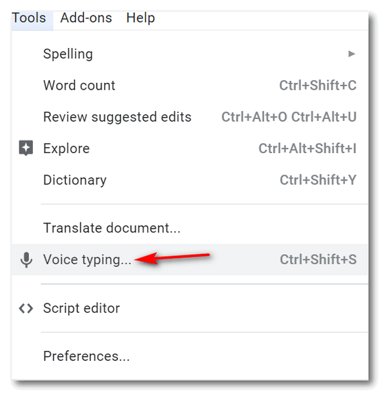Open the Script editor item
Screen dimensions: 381x393
(190, 308)
